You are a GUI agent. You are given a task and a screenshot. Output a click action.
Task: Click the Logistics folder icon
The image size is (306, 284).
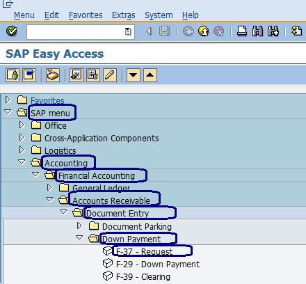click(36, 150)
